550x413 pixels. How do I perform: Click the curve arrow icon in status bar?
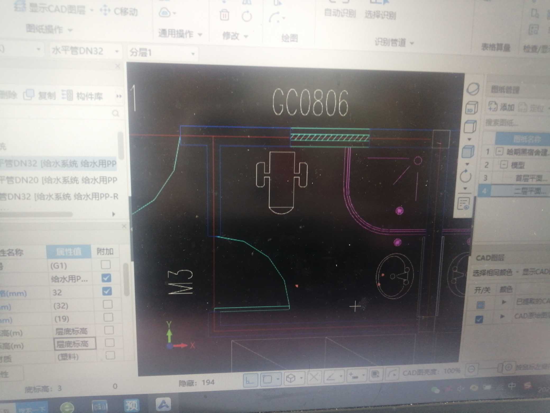click(x=392, y=374)
